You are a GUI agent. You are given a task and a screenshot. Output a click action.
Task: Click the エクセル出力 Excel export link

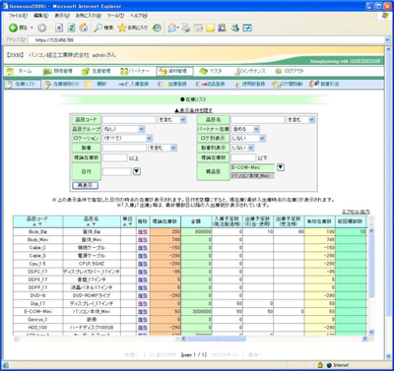tap(356, 212)
